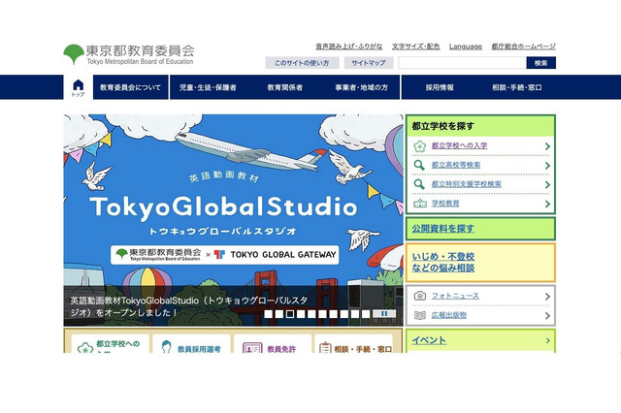Select the tenth slideshow indicator square
621x413 pixels.
click(x=366, y=314)
